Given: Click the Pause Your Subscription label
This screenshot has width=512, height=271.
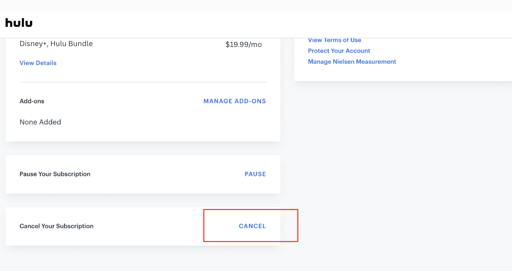Looking at the screenshot, I should (x=55, y=174).
